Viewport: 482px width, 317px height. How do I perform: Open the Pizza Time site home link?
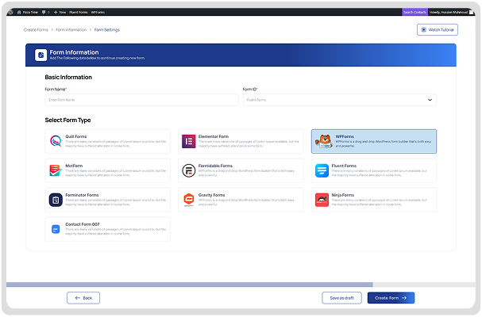[28, 12]
